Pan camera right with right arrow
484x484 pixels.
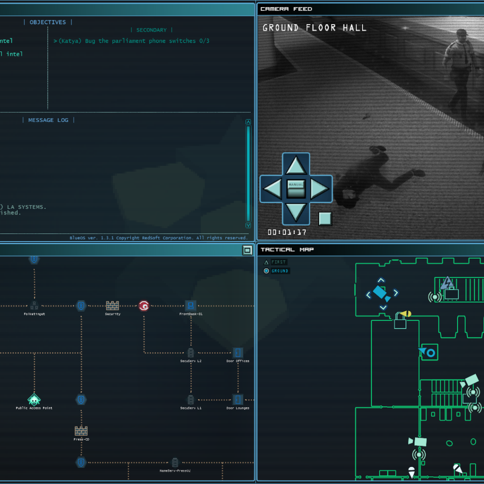[x=320, y=189]
